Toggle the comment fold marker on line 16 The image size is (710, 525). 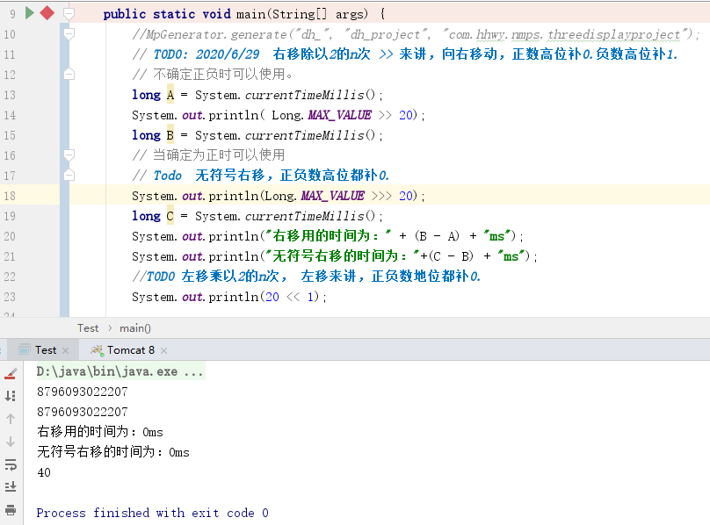click(x=69, y=155)
